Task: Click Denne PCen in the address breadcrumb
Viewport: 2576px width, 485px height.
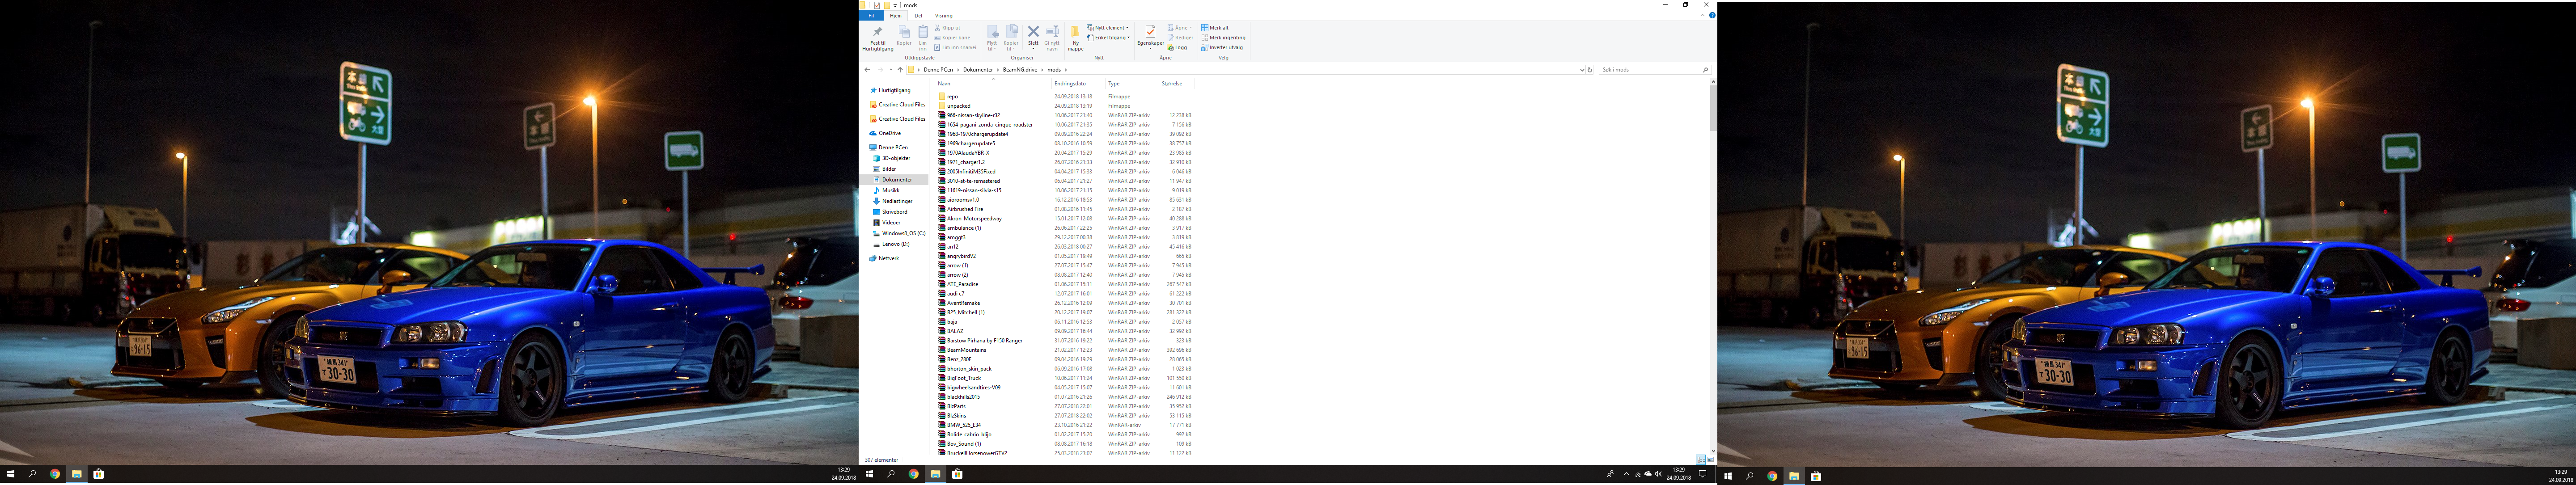Action: [939, 70]
